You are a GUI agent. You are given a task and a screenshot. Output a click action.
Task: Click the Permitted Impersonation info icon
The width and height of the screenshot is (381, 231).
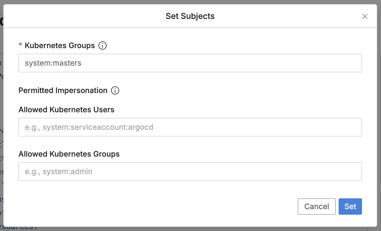(115, 90)
